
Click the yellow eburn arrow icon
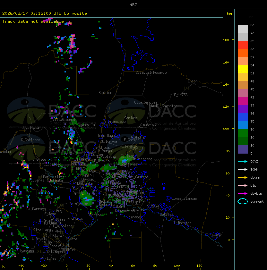[243, 178]
